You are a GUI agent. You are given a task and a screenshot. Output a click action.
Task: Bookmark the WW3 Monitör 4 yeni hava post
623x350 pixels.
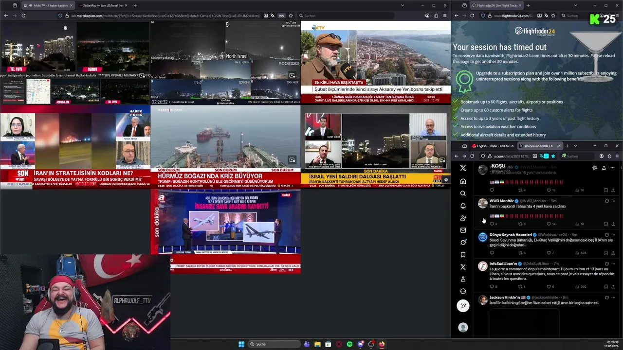[x=606, y=224]
